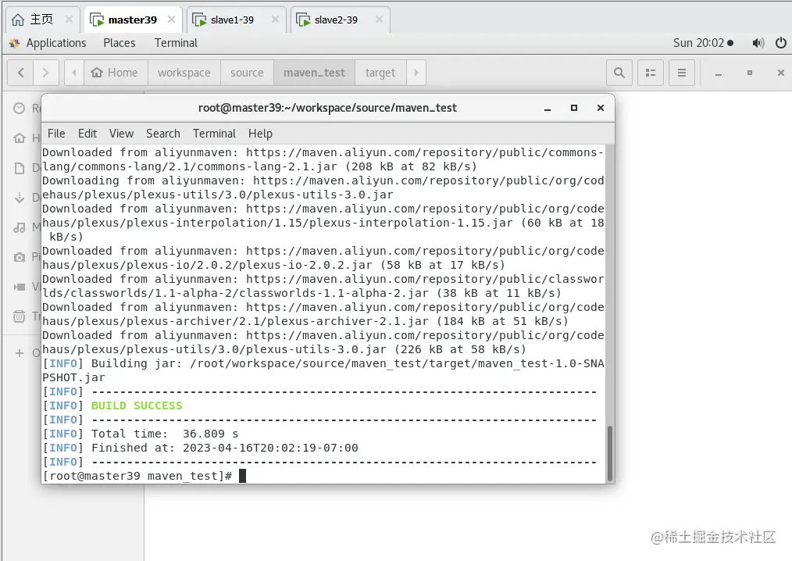Image resolution: width=792 pixels, height=561 pixels.
Task: Close the terminal window
Action: coord(601,108)
